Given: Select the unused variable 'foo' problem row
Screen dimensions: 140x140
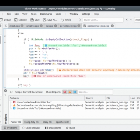Looking at the screenshot, I should (75, 108).
